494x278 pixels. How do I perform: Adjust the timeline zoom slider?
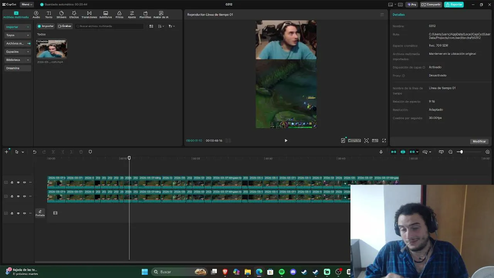tap(461, 152)
